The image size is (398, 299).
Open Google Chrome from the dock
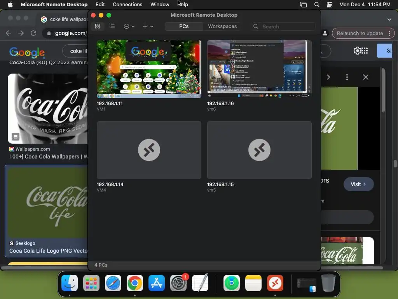135,283
